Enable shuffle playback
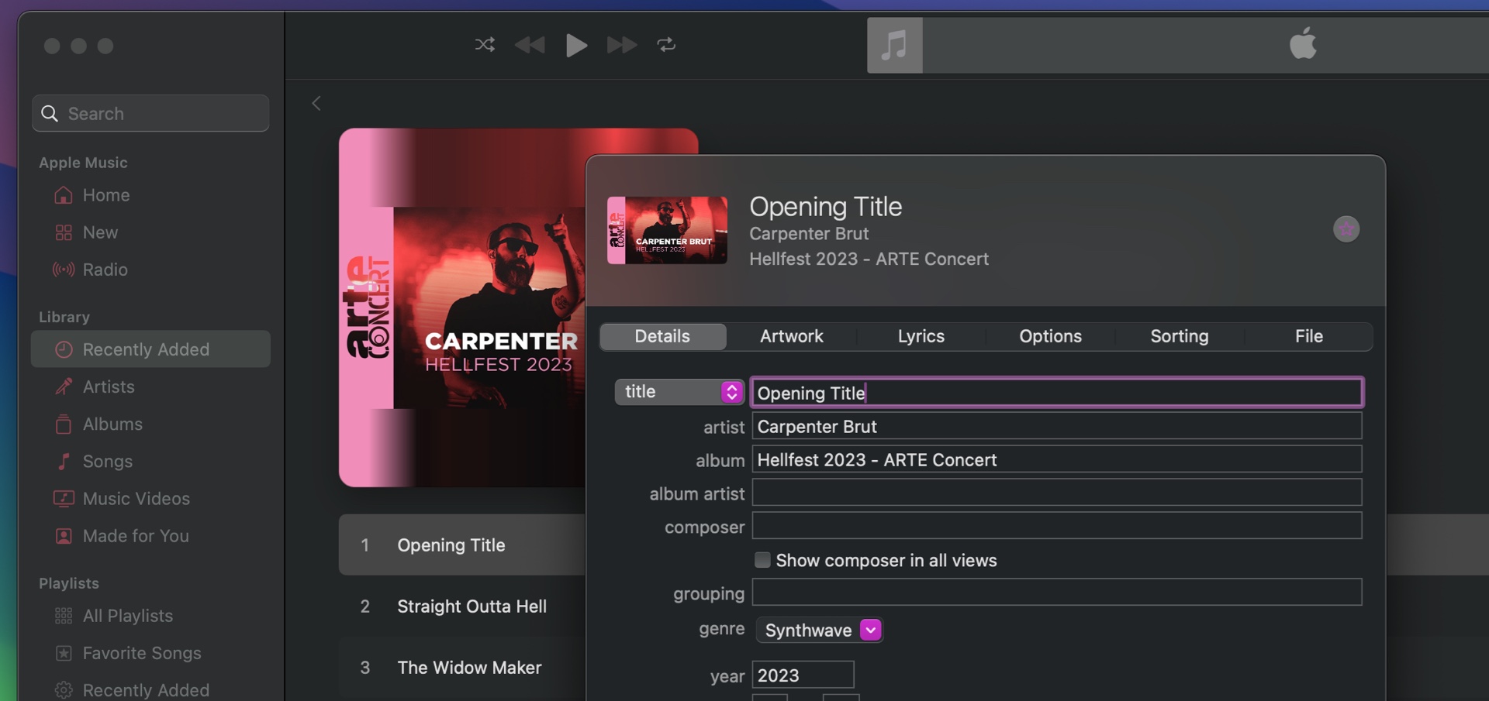Image resolution: width=1489 pixels, height=701 pixels. (x=485, y=45)
